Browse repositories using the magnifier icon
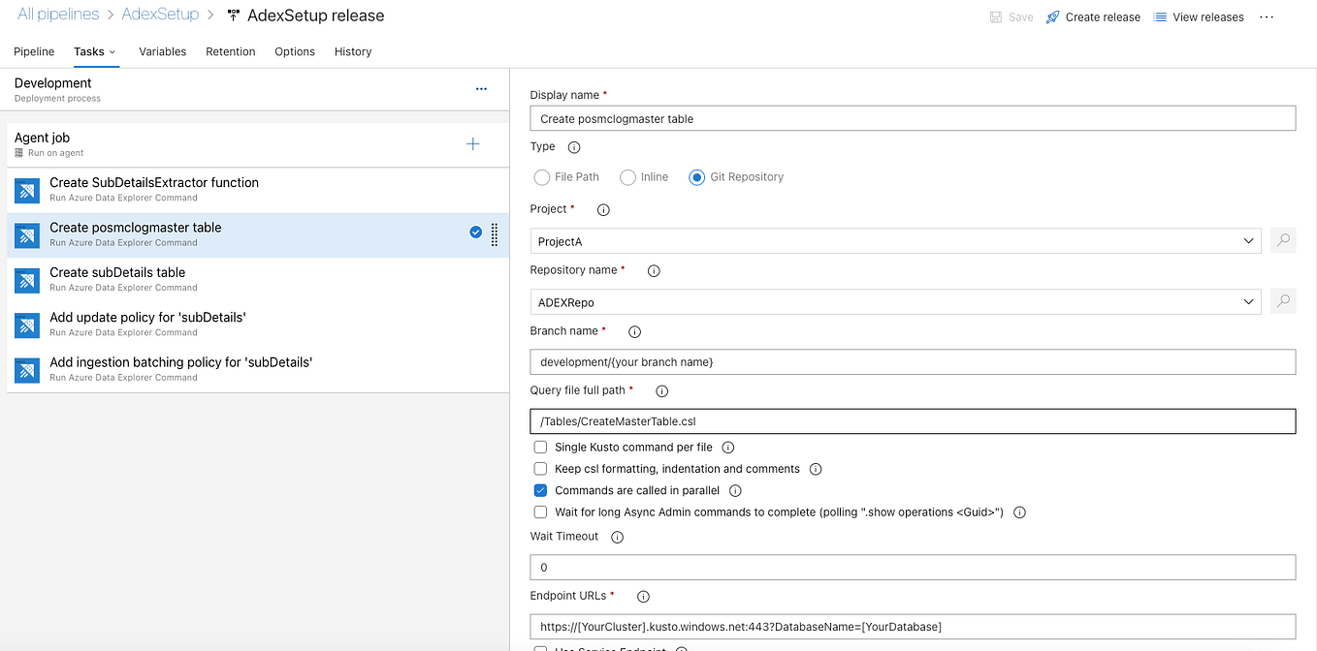 coord(1282,301)
